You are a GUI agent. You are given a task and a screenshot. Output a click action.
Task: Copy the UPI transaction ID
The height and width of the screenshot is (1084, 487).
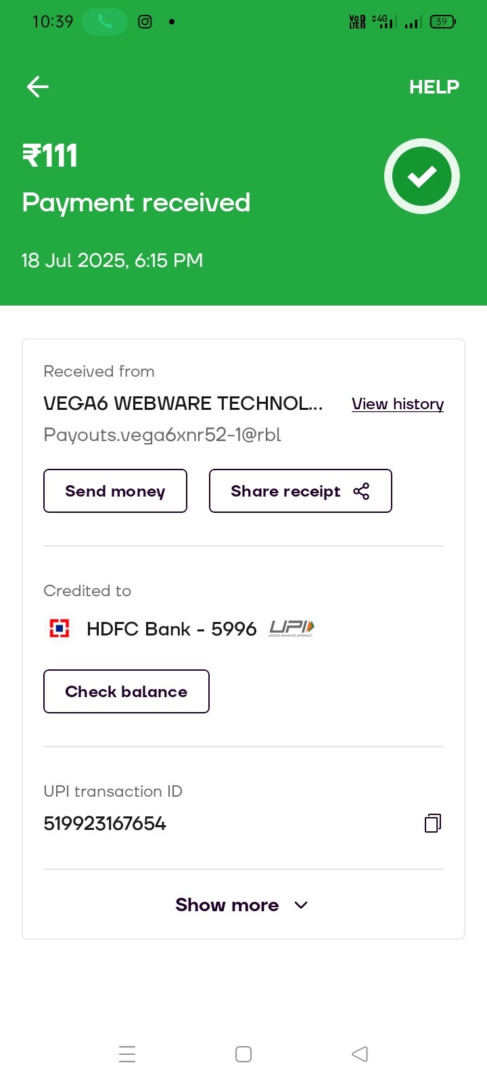point(433,823)
